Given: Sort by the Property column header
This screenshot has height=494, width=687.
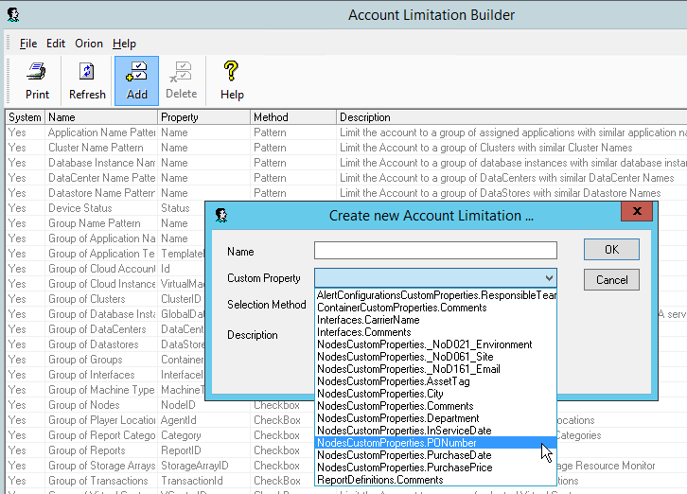Looking at the screenshot, I should (x=203, y=117).
